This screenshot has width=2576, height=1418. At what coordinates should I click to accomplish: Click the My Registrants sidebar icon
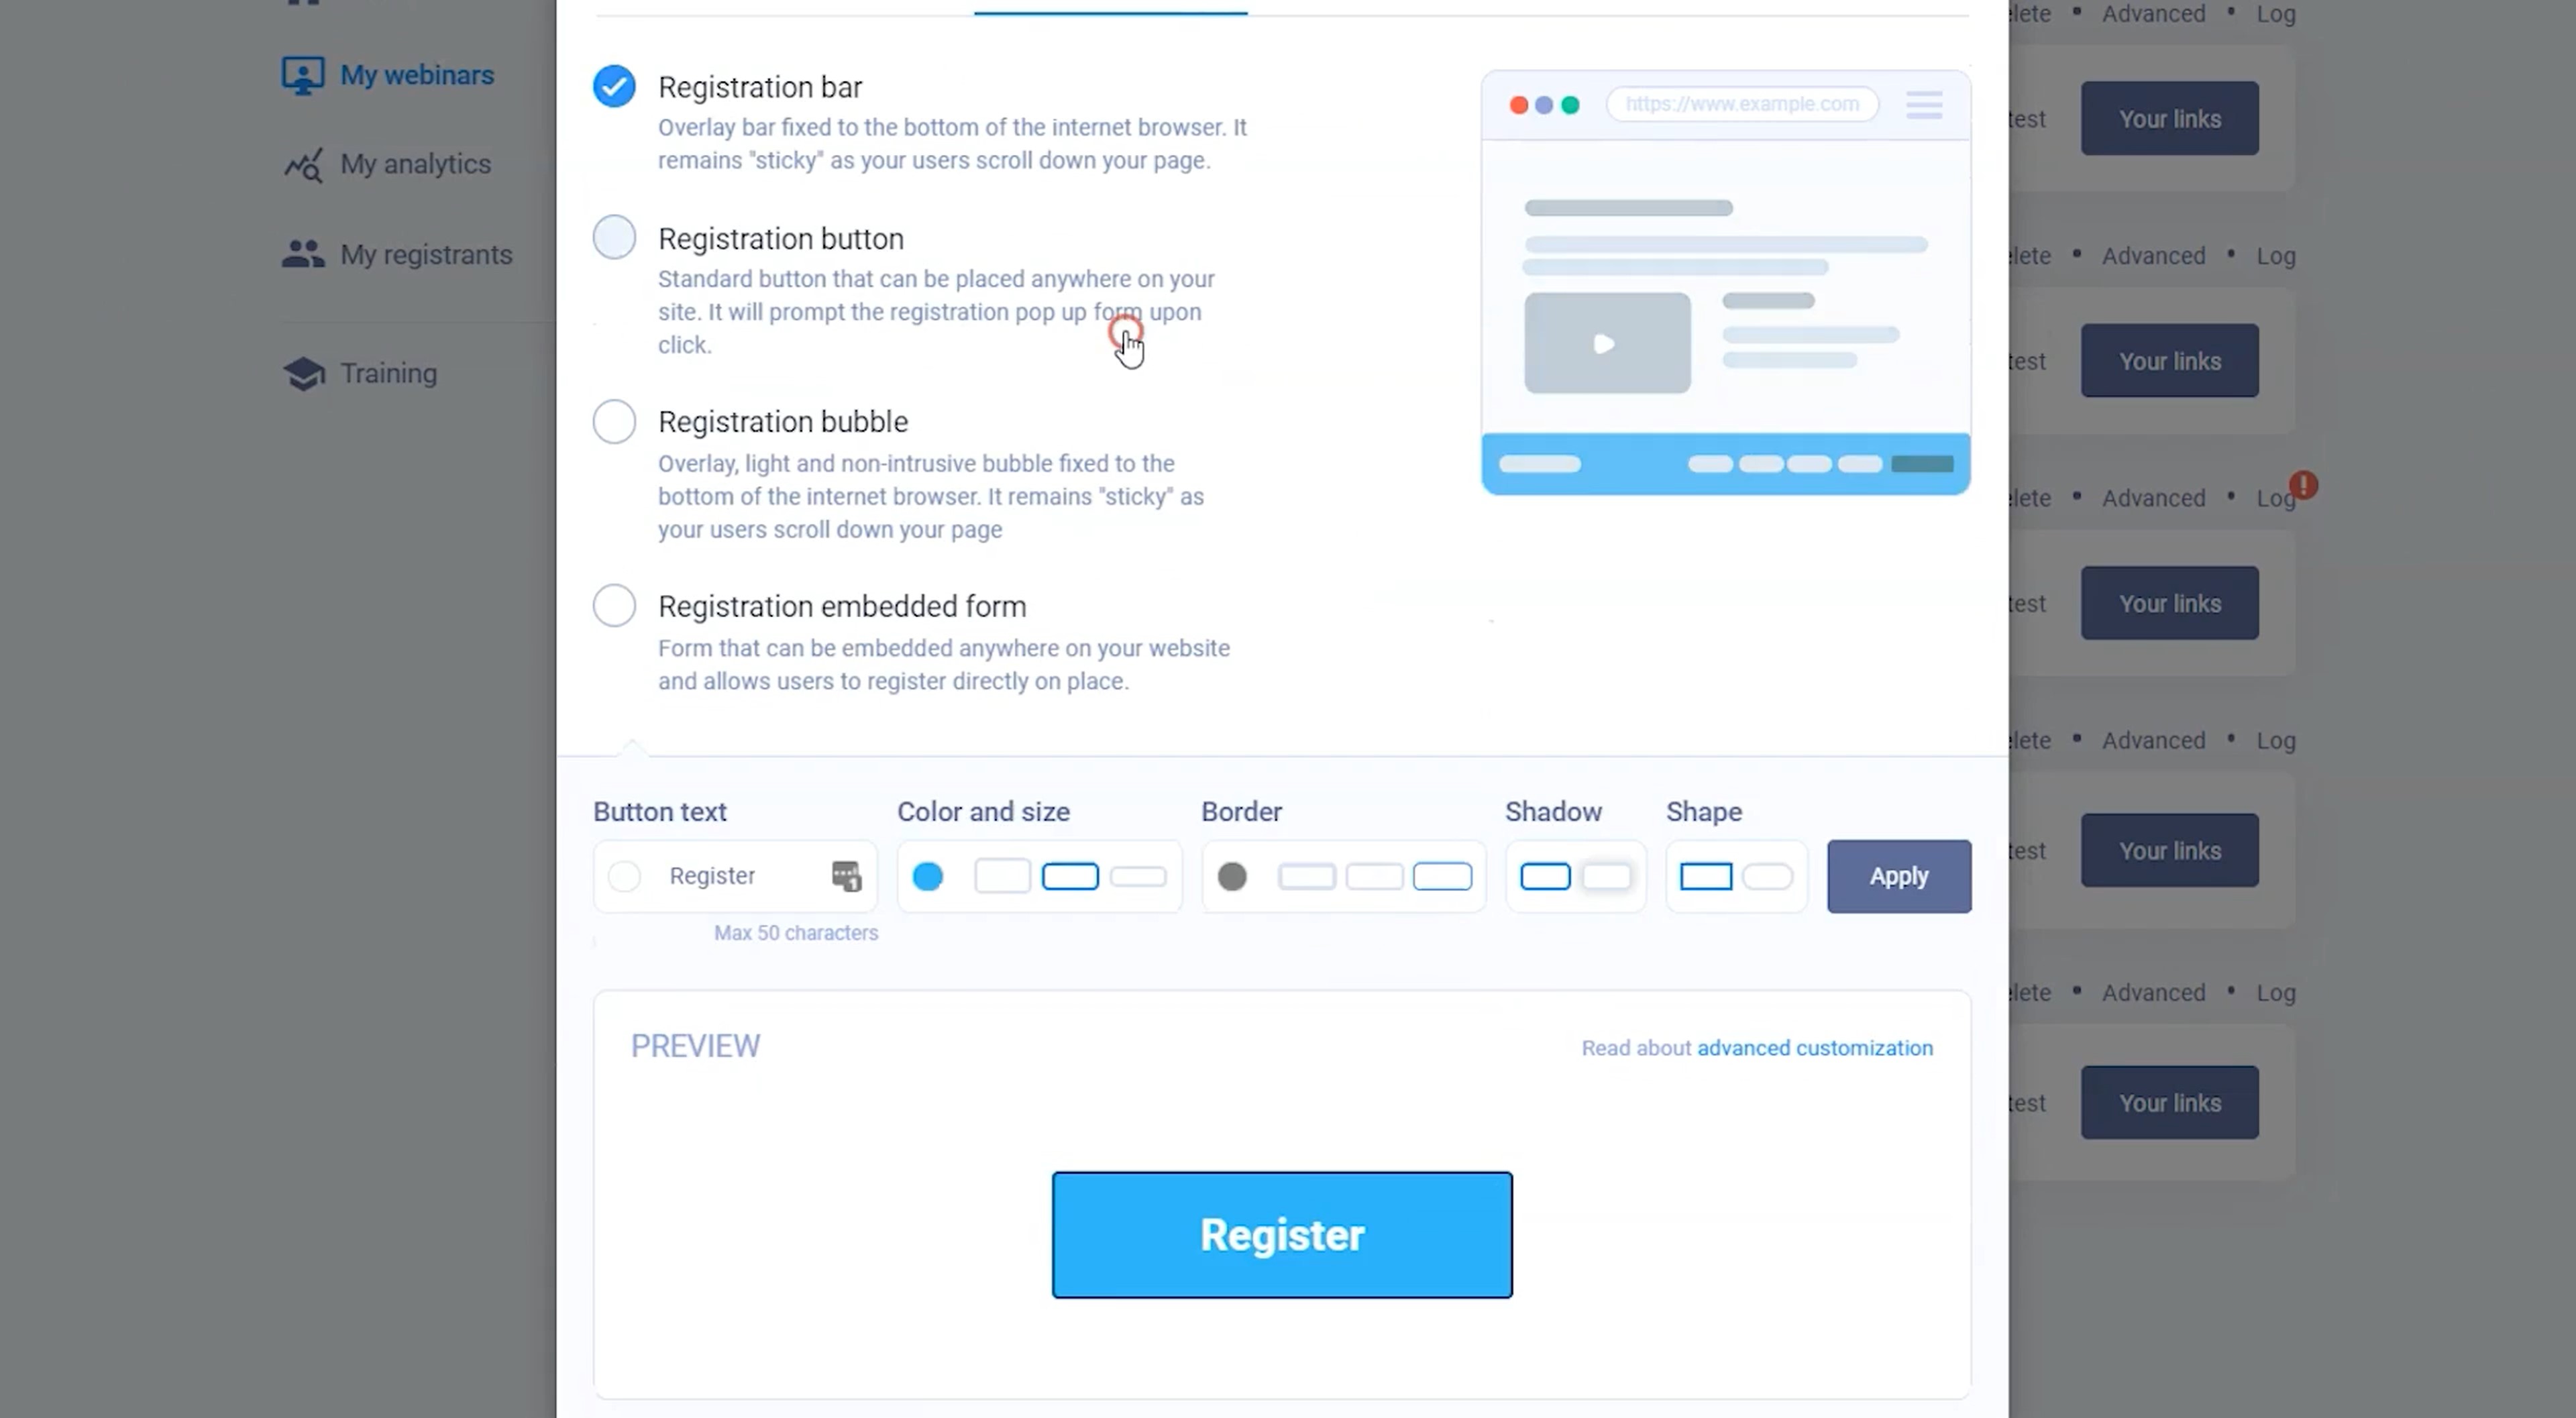coord(302,254)
